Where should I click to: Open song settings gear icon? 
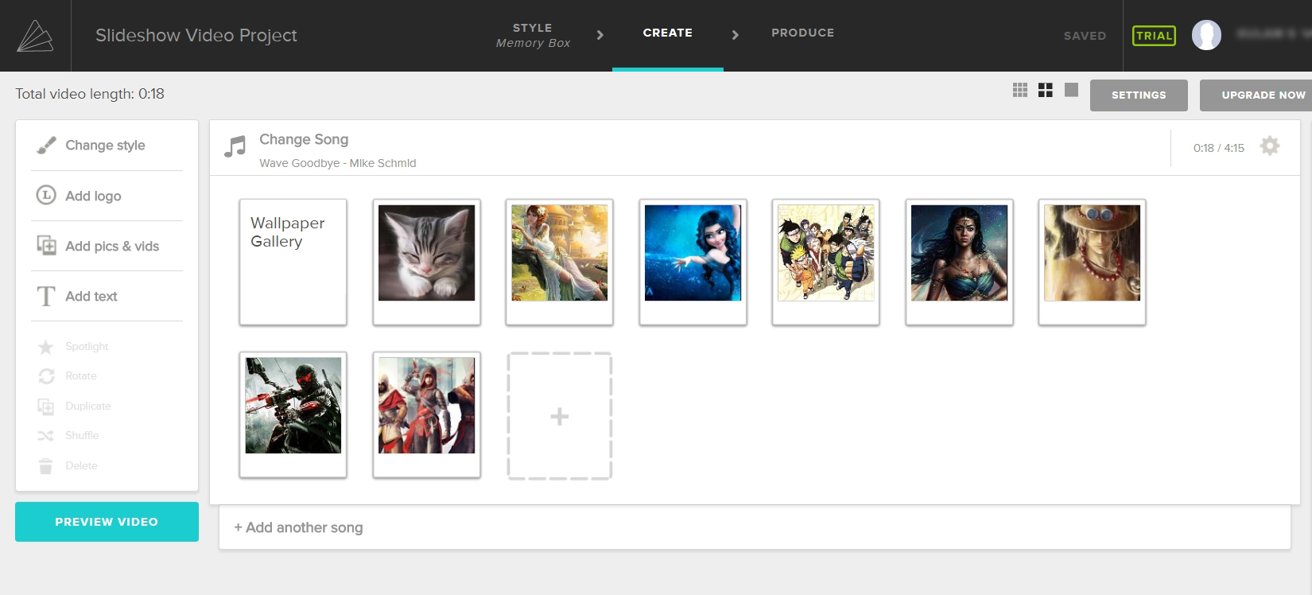[x=1270, y=146]
